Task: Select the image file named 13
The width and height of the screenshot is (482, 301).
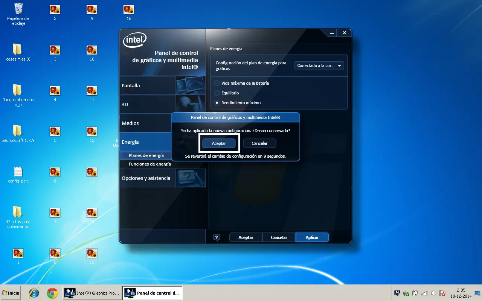Action: coord(92,175)
